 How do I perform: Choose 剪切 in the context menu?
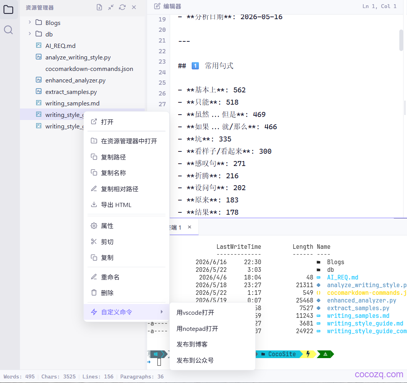pos(126,242)
